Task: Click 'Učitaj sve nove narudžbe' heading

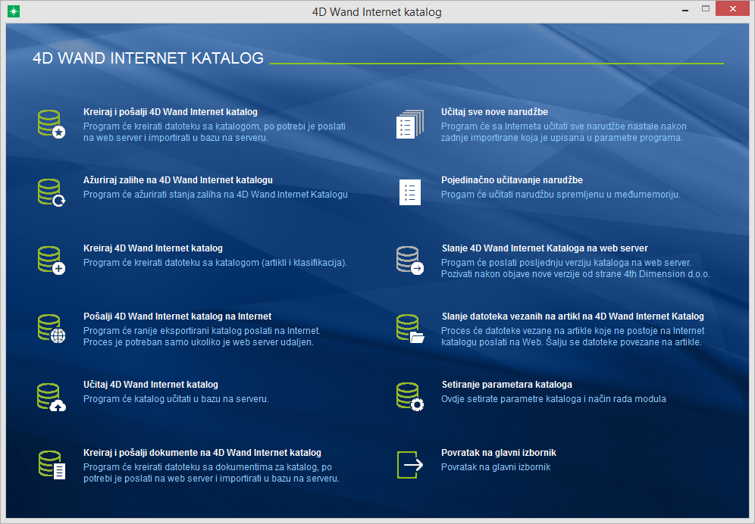Action: 494,112
